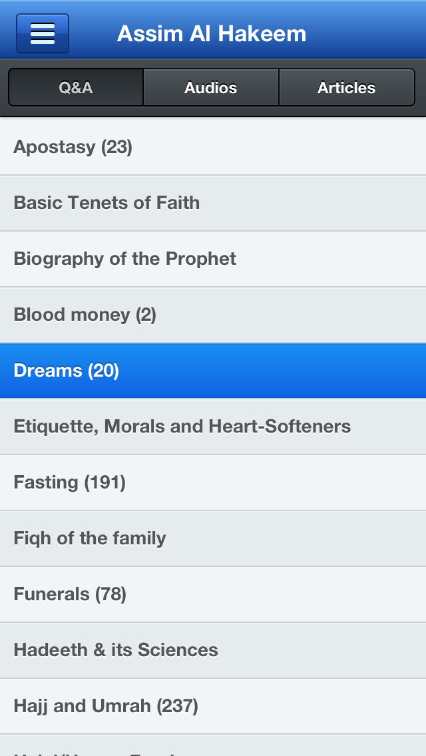
Task: Switch to the Audios tab
Action: [x=211, y=88]
